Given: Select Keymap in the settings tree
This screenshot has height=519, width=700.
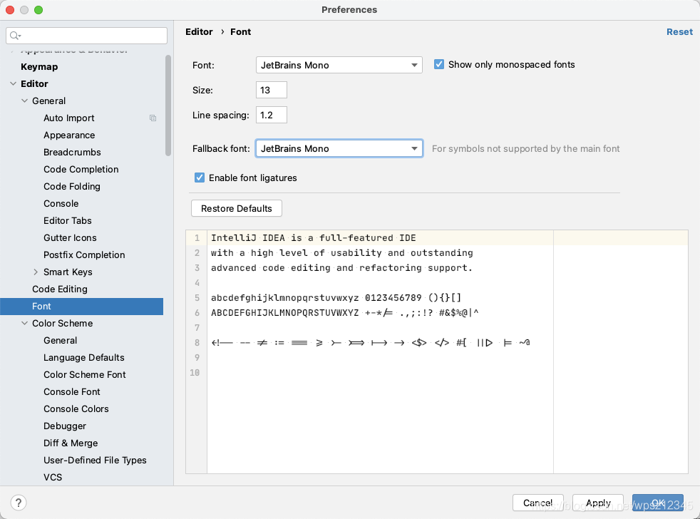Looking at the screenshot, I should 39,66.
